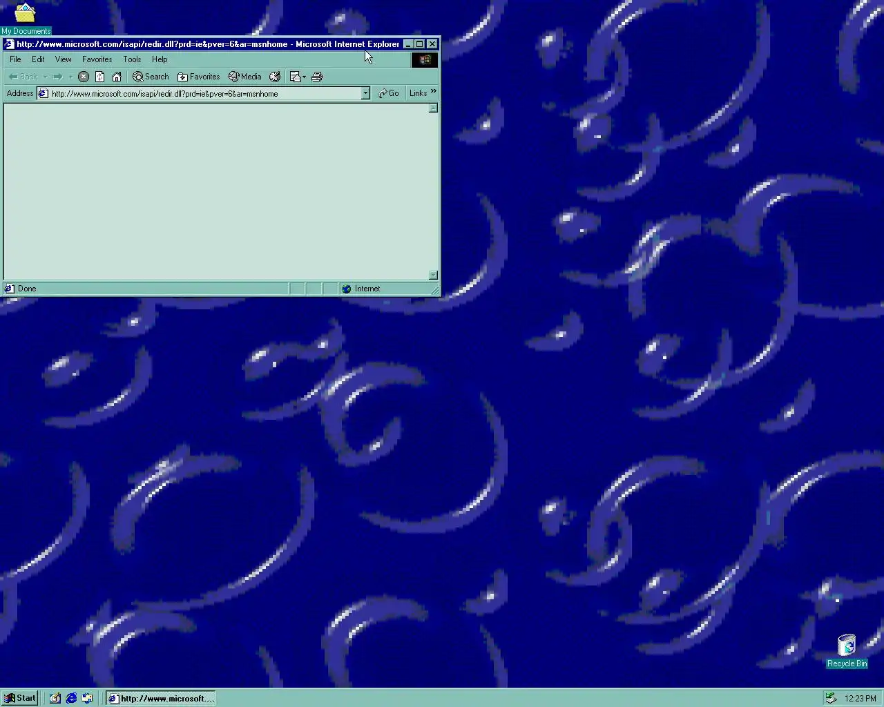Select the My Documents desktop icon
This screenshot has width=884, height=707.
[26, 19]
